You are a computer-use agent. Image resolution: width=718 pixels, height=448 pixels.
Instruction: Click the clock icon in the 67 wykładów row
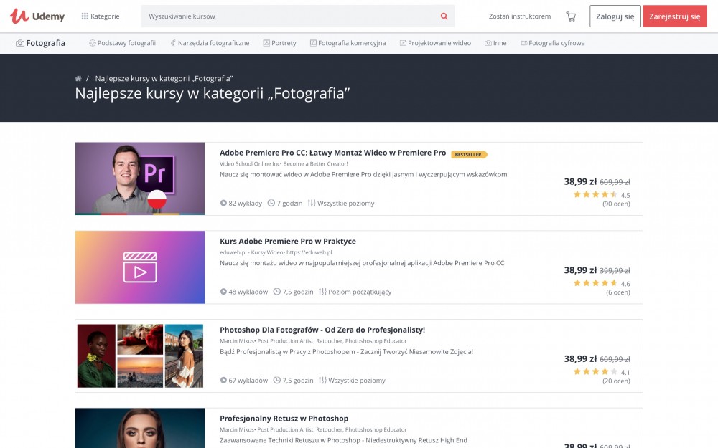point(276,381)
